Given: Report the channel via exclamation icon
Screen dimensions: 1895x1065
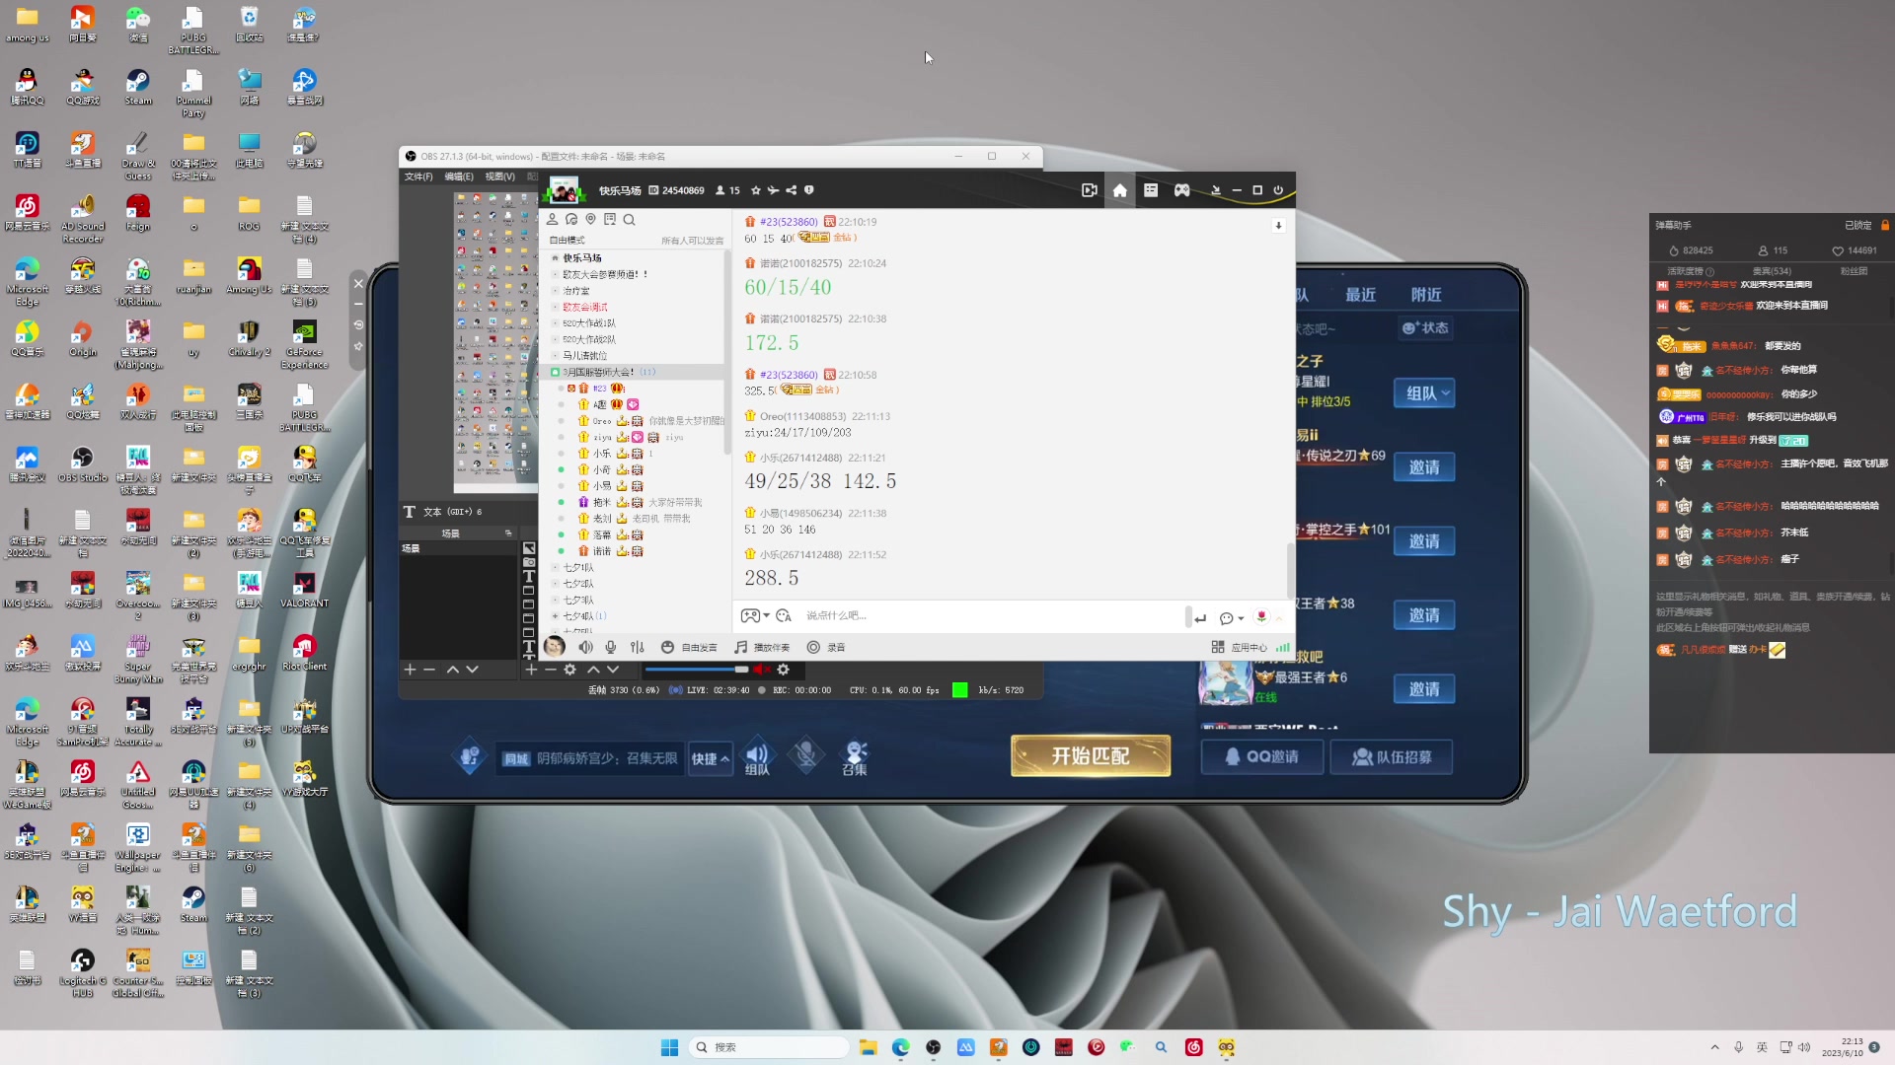Looking at the screenshot, I should (x=809, y=190).
